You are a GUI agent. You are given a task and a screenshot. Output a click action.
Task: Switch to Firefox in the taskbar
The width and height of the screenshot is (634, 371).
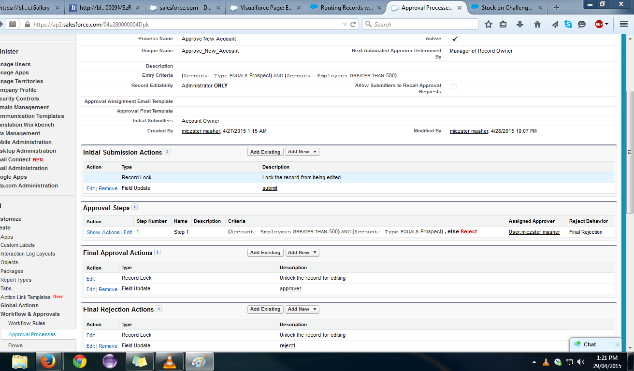coord(49,361)
